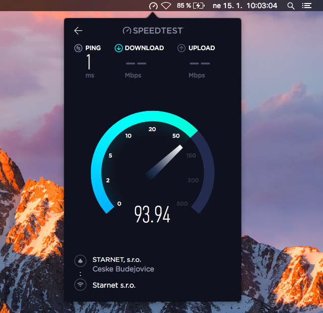Click the upload dashes placeholder value
The height and width of the screenshot is (313, 323).
pos(200,63)
